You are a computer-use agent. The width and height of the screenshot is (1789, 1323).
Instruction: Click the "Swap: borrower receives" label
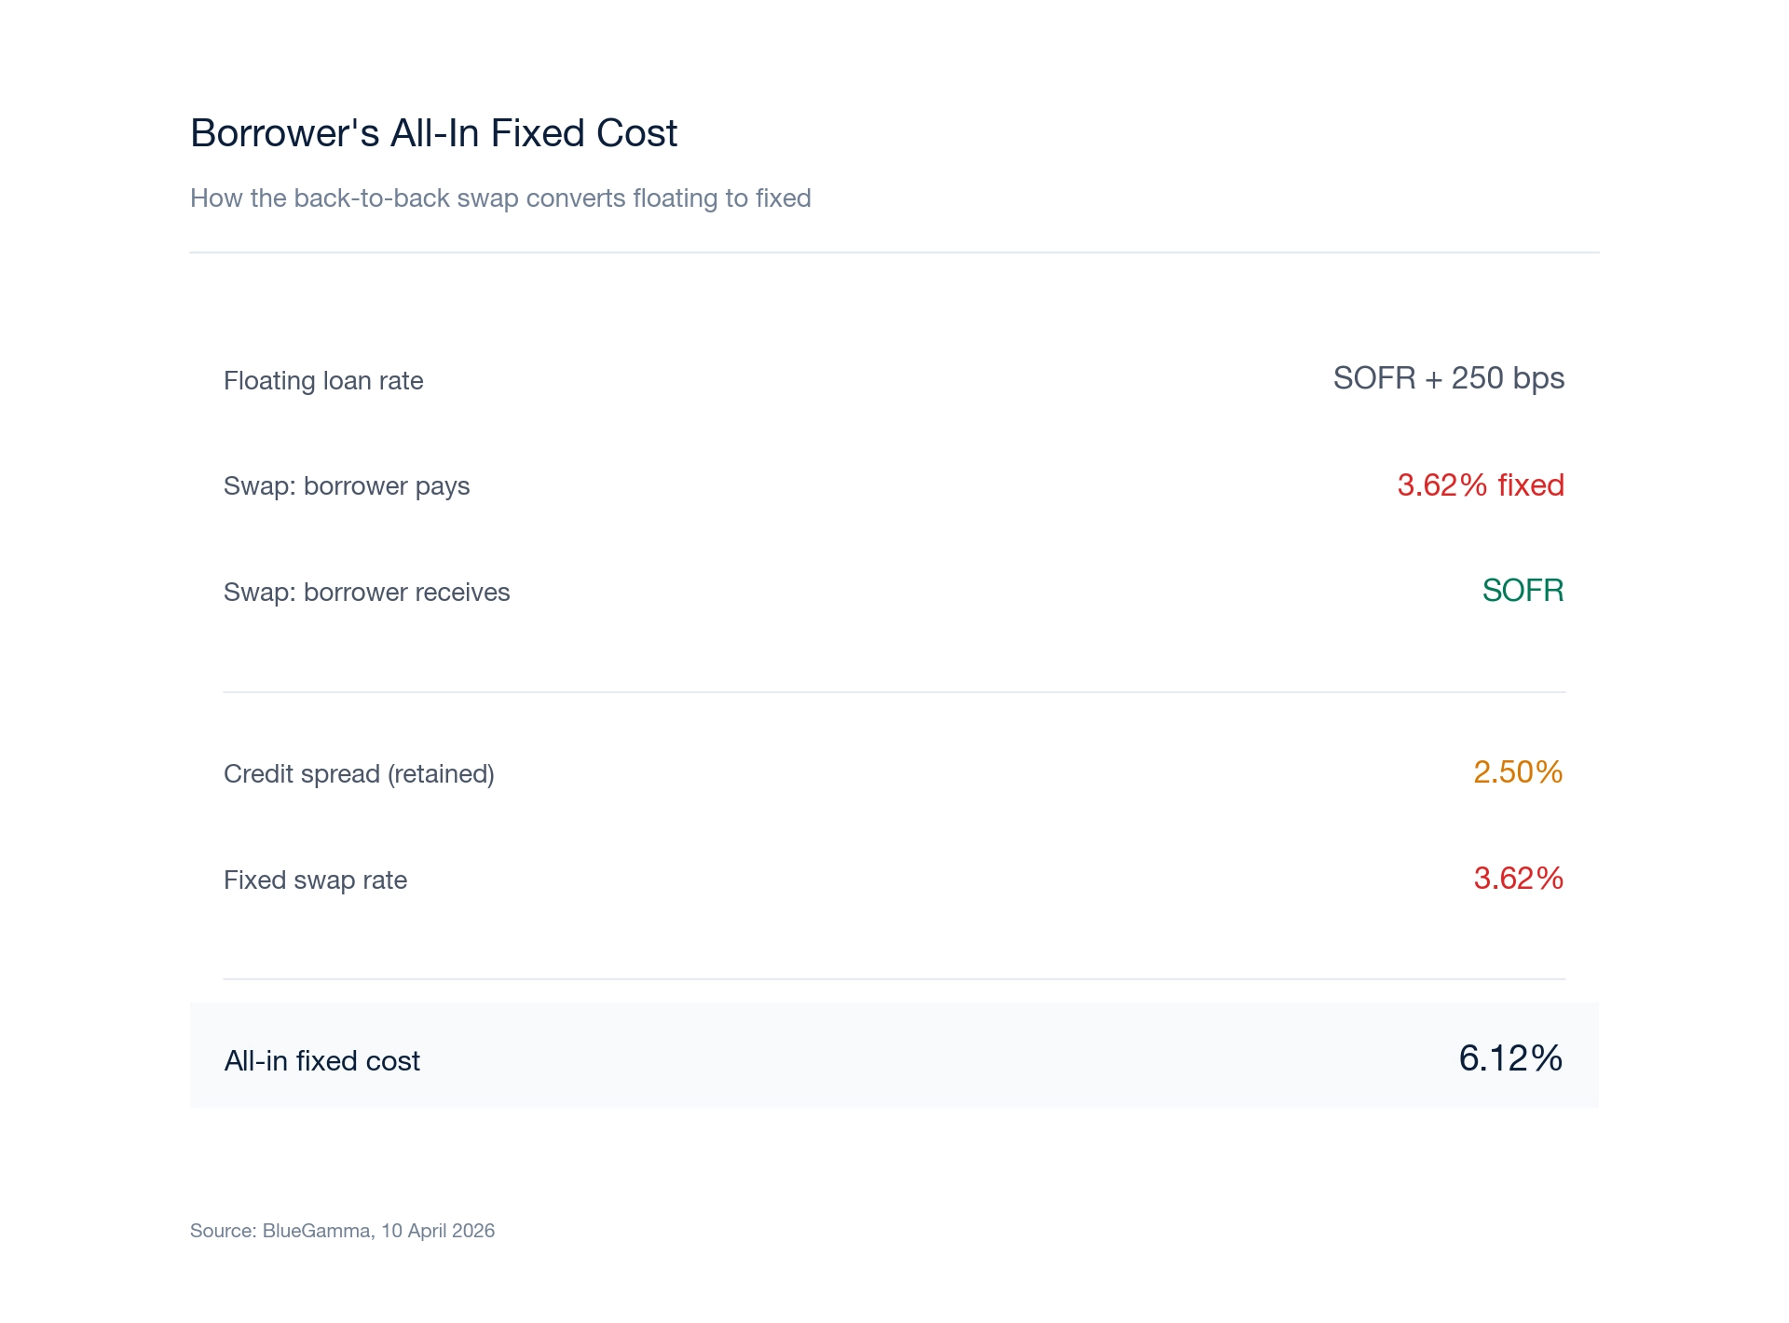tap(366, 592)
